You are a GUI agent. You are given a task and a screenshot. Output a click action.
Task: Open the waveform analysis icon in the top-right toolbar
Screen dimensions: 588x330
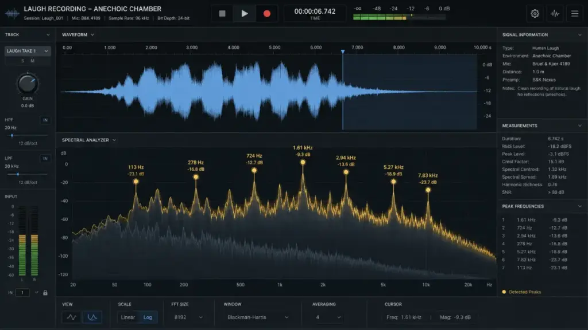555,14
